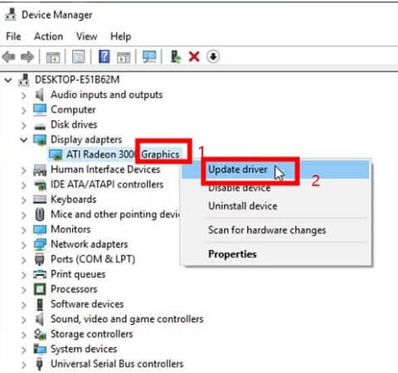Click the Monitors category icon

40,230
